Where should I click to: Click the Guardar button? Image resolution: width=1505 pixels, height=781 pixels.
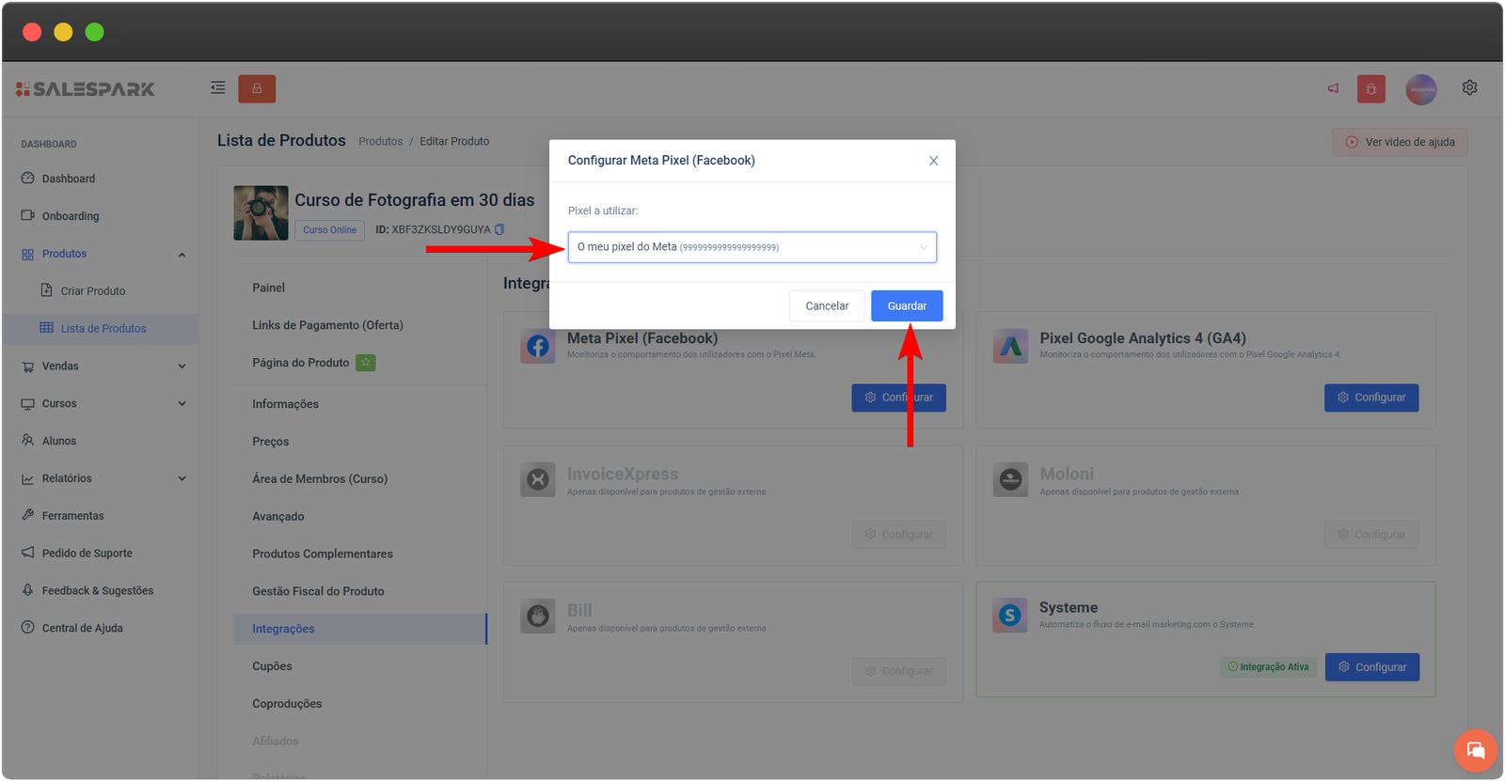(906, 305)
